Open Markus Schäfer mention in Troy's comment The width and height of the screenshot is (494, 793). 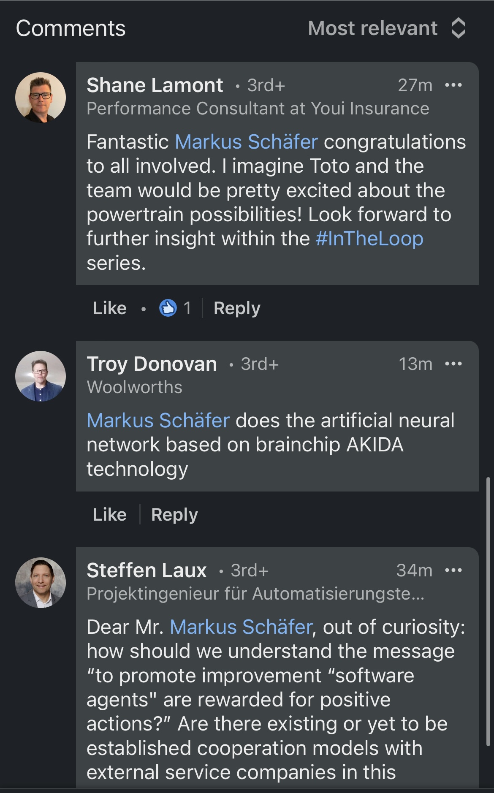click(158, 421)
